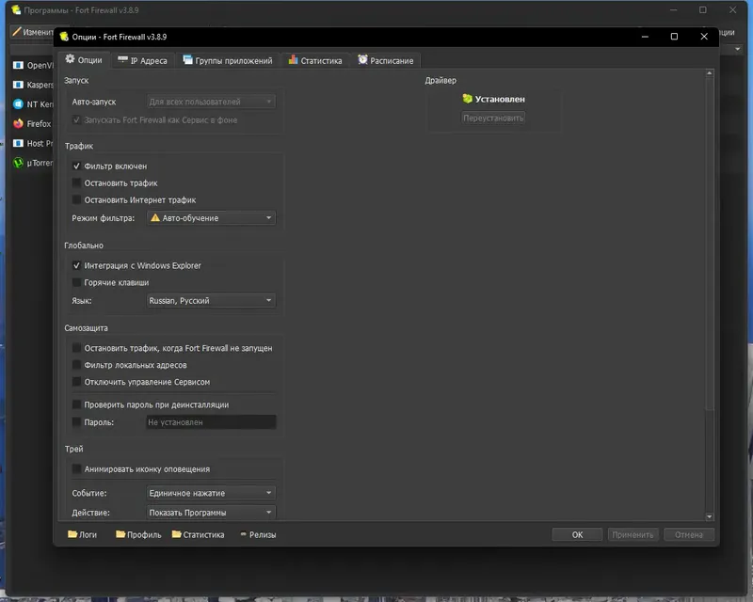753x602 pixels.
Task: Open the Действие Показать Программы dropdown
Action: pos(211,513)
